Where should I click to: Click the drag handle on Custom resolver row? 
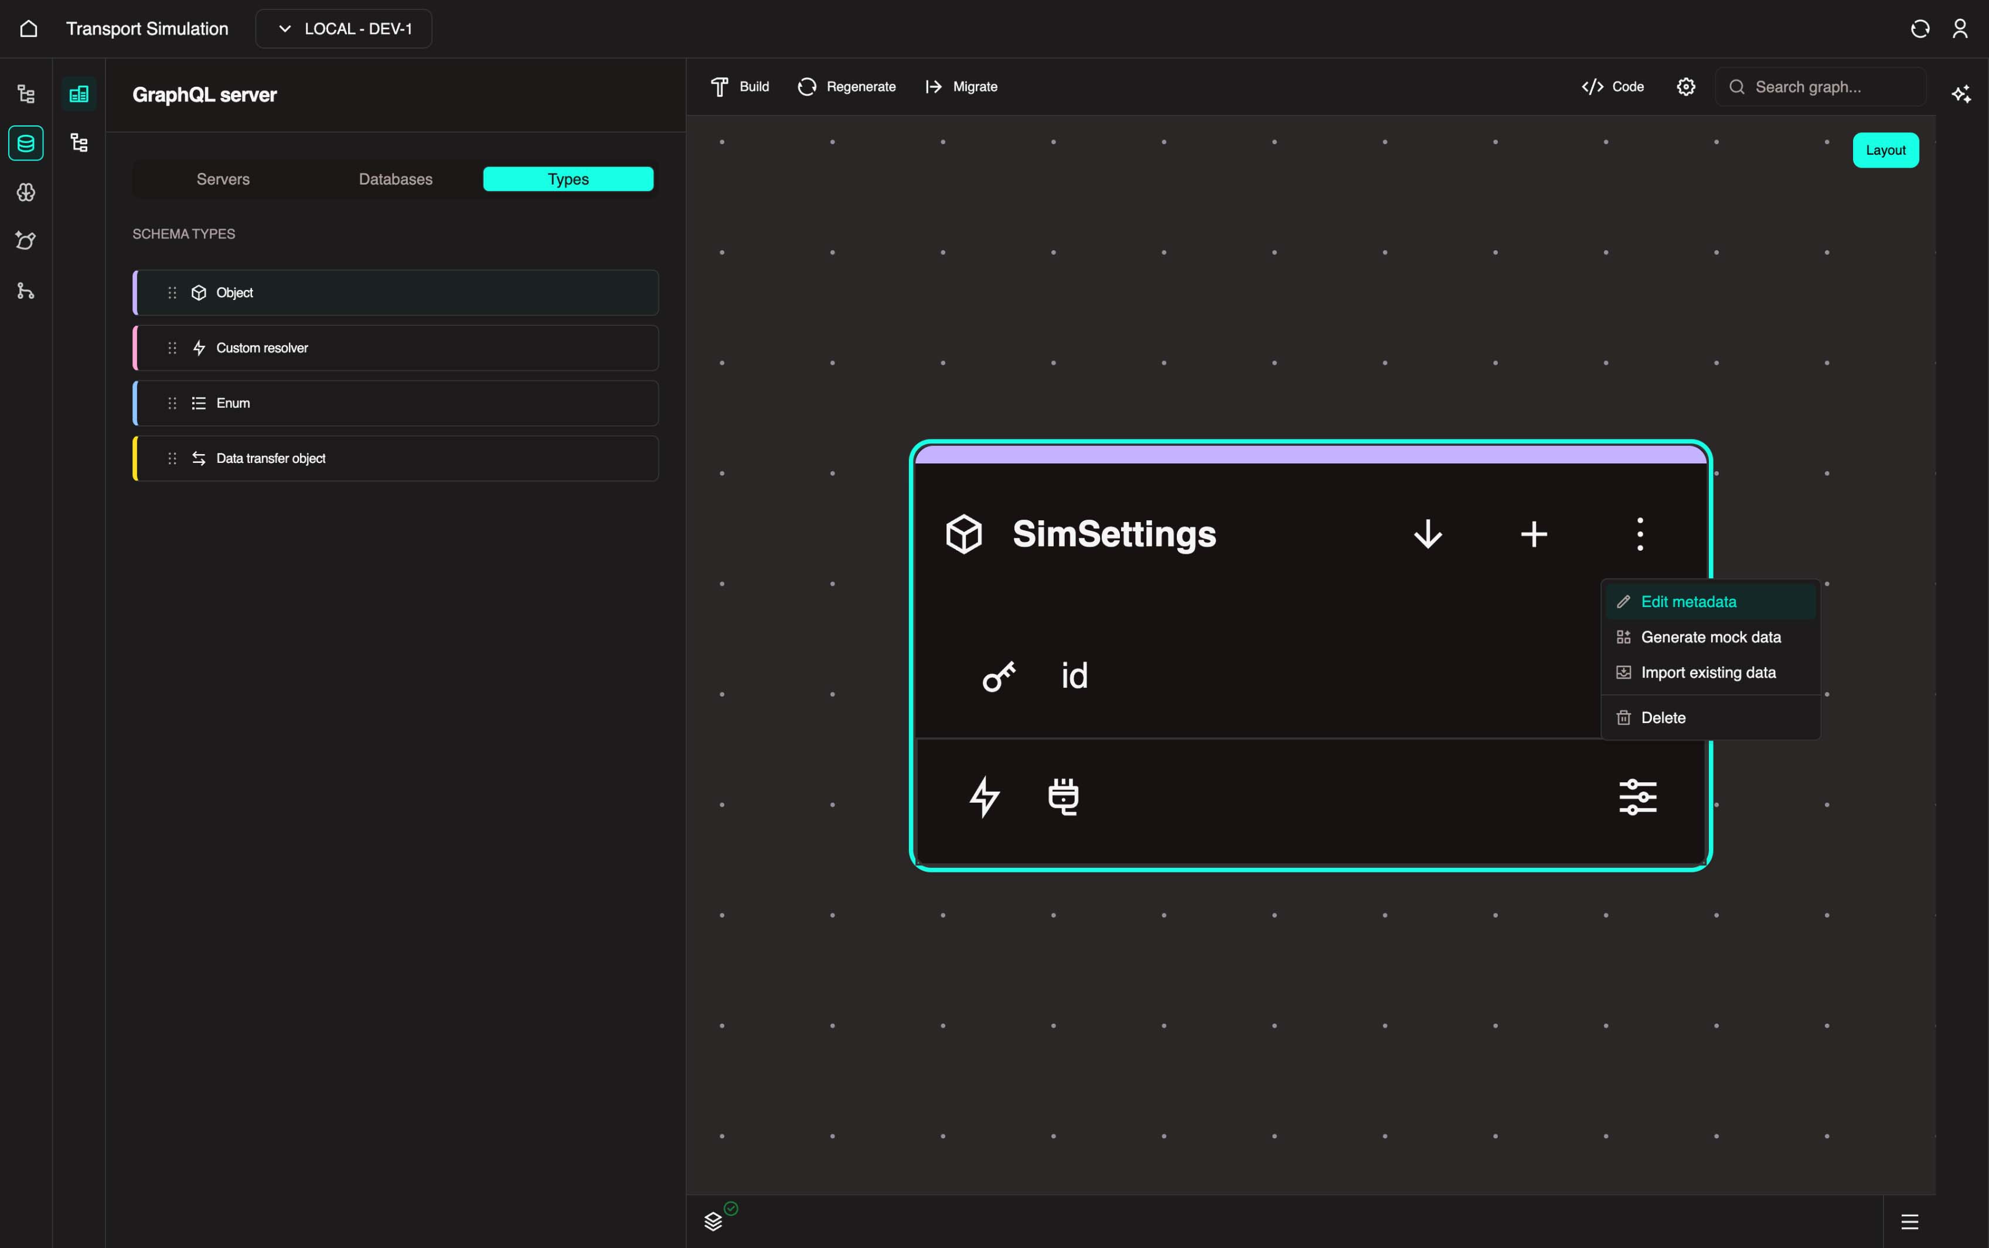[x=172, y=348]
